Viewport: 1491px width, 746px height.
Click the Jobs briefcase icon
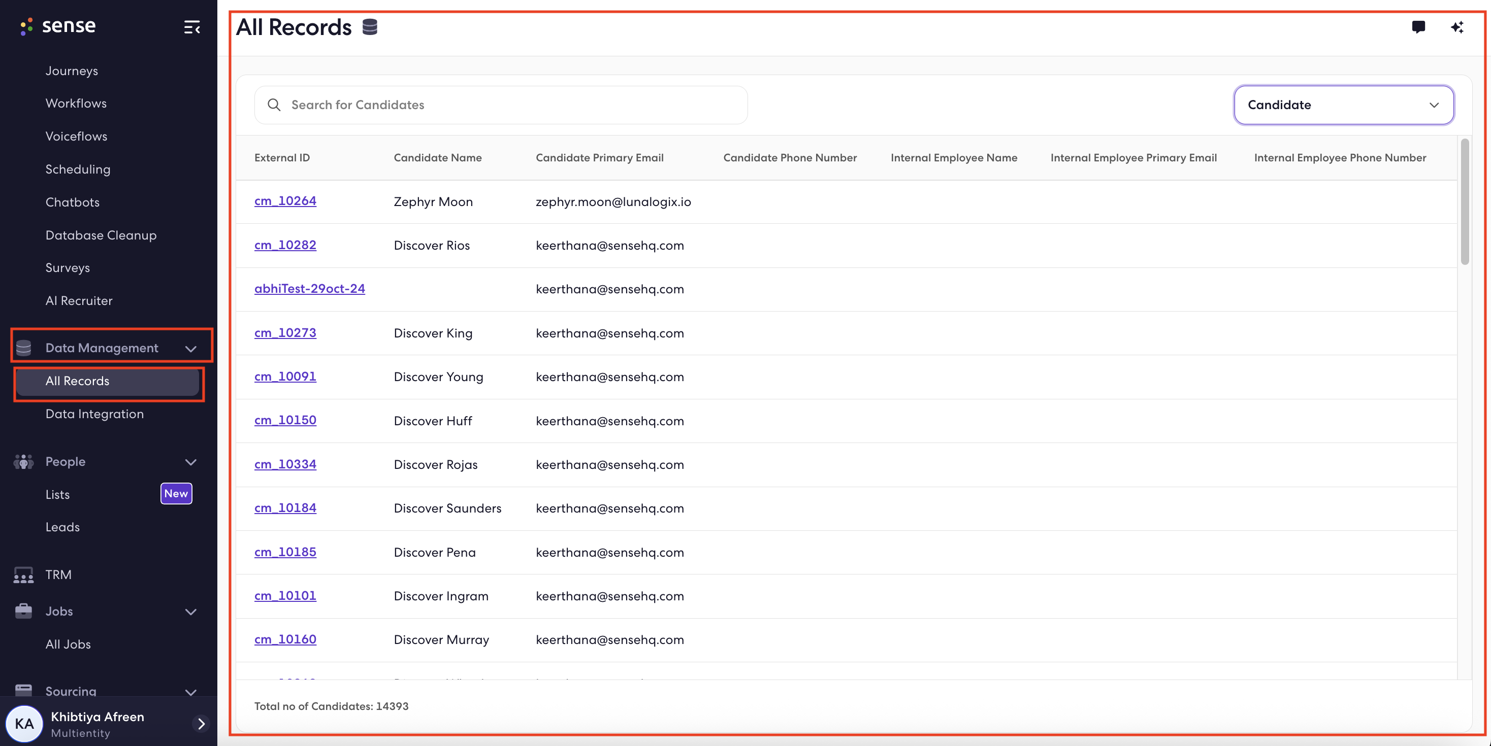coord(24,611)
